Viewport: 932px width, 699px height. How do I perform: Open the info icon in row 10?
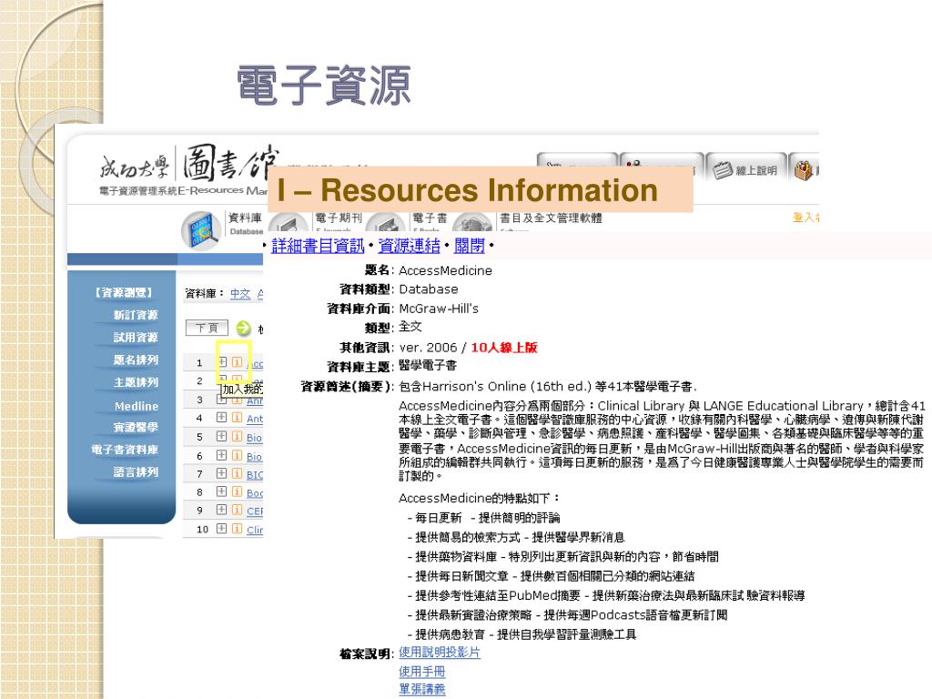tap(237, 528)
